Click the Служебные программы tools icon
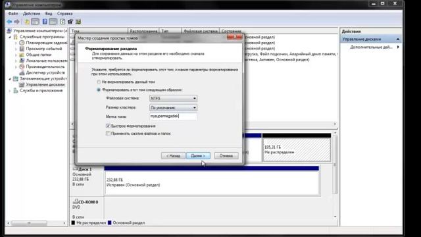The width and height of the screenshot is (421, 237). click(x=16, y=37)
